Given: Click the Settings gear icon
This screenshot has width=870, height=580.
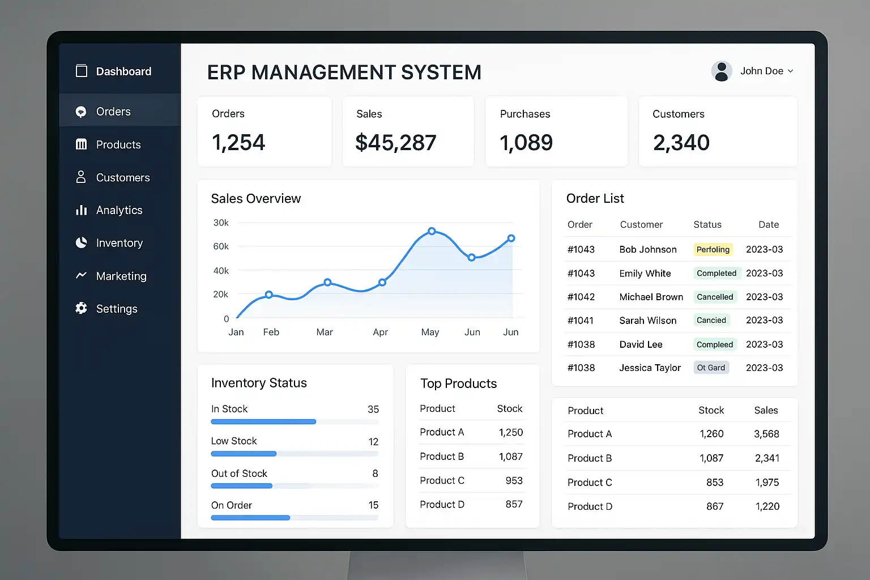Looking at the screenshot, I should [x=81, y=308].
